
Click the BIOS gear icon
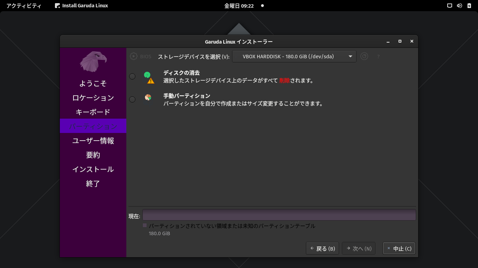(133, 56)
